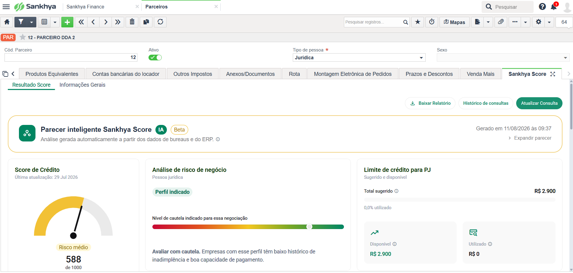Switch to grid view mode

(44, 22)
